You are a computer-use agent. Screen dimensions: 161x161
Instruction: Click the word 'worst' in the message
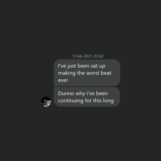tap(93, 73)
